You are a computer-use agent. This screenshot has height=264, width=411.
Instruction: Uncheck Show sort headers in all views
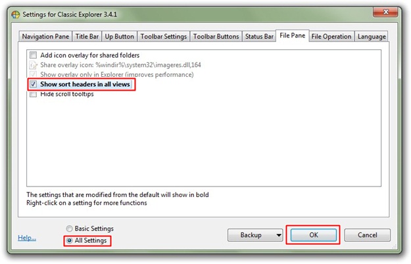pyautogui.click(x=33, y=84)
